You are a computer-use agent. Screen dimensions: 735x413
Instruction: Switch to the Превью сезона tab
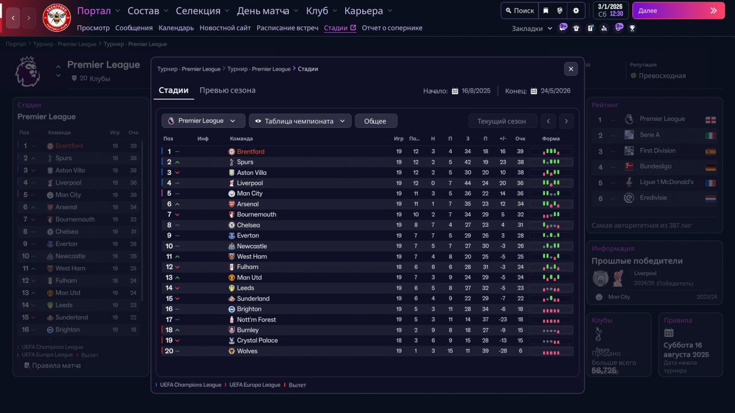pos(227,91)
